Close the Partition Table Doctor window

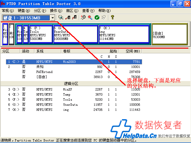(x=187, y=4)
